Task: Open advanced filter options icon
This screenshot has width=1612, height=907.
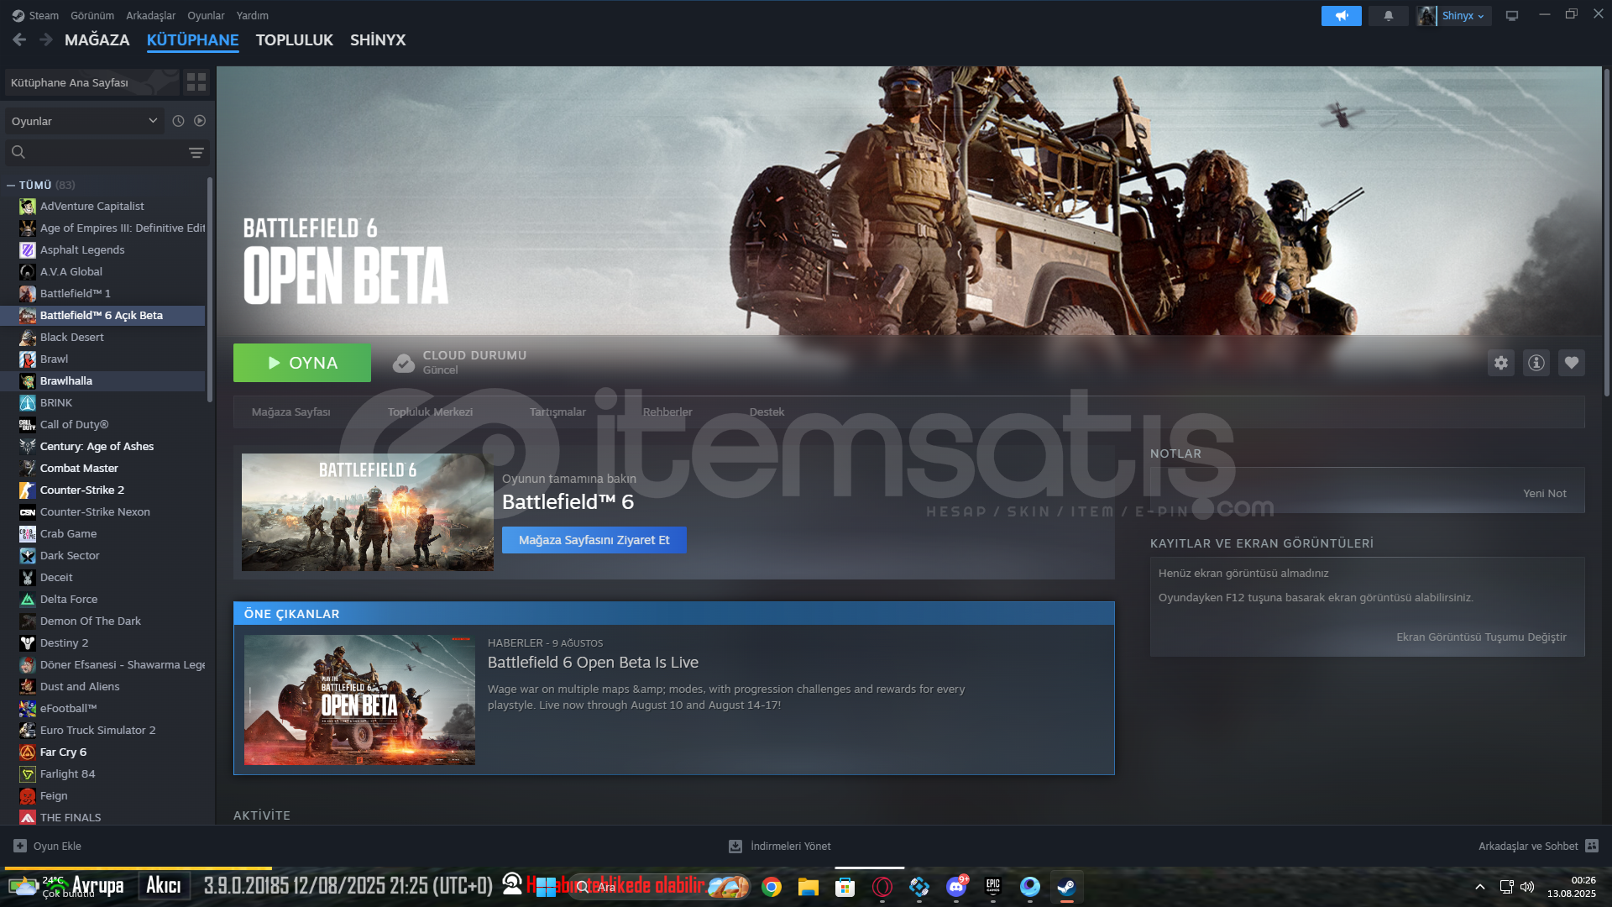Action: click(x=196, y=153)
